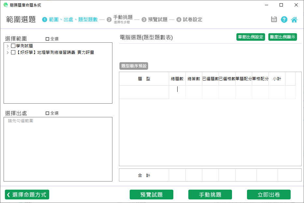Click step 2 手動挑題 number icon
This screenshot has height=203, width=304.
point(109,20)
